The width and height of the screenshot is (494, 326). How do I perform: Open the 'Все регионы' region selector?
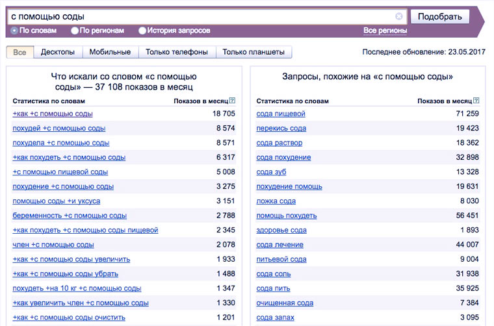click(385, 31)
